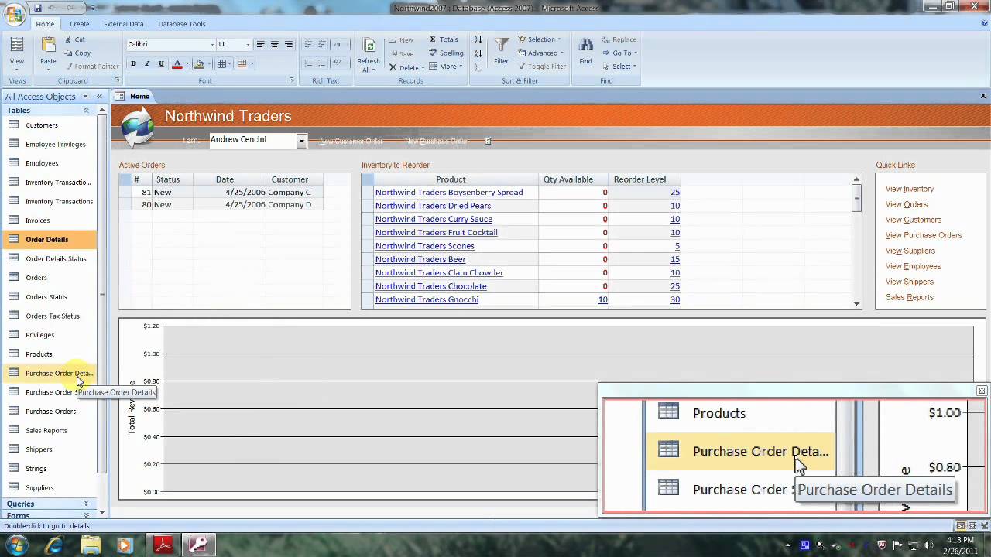Sort descending with the Z-A icon
The image size is (991, 557).
478,53
